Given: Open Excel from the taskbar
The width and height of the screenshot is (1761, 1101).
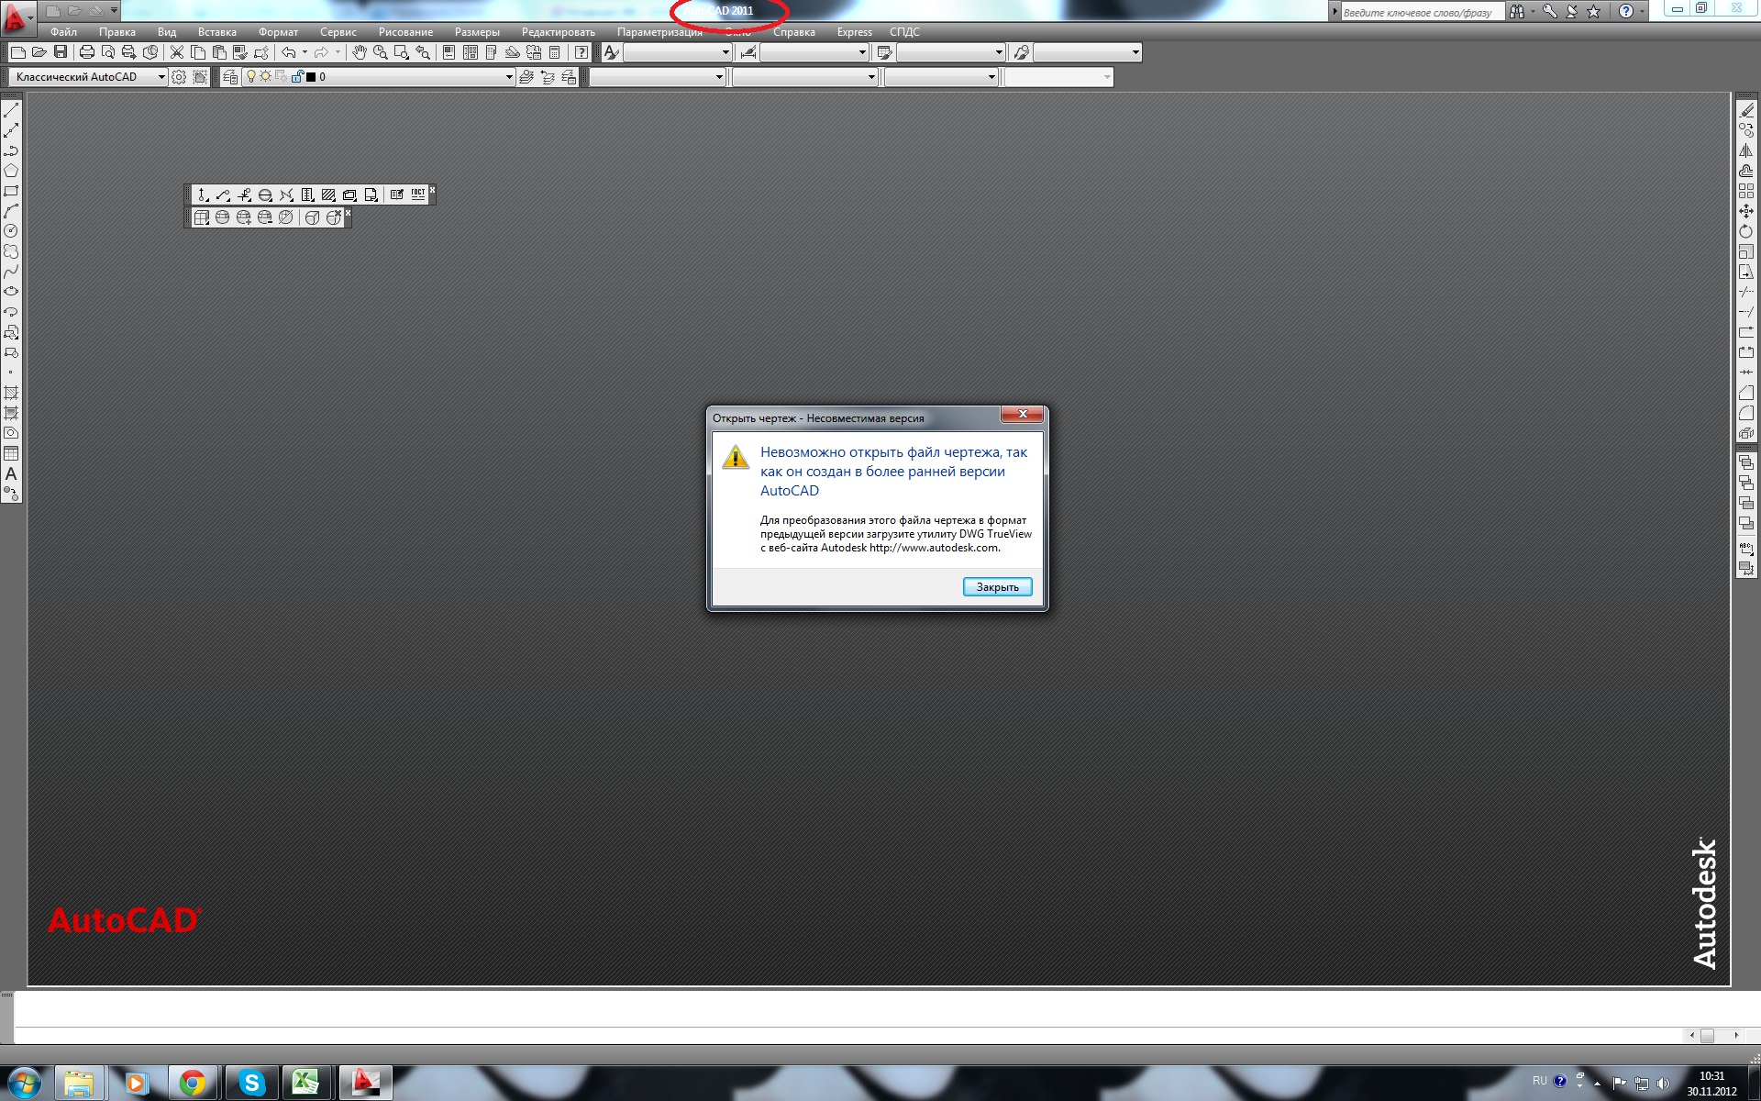Looking at the screenshot, I should point(306,1084).
